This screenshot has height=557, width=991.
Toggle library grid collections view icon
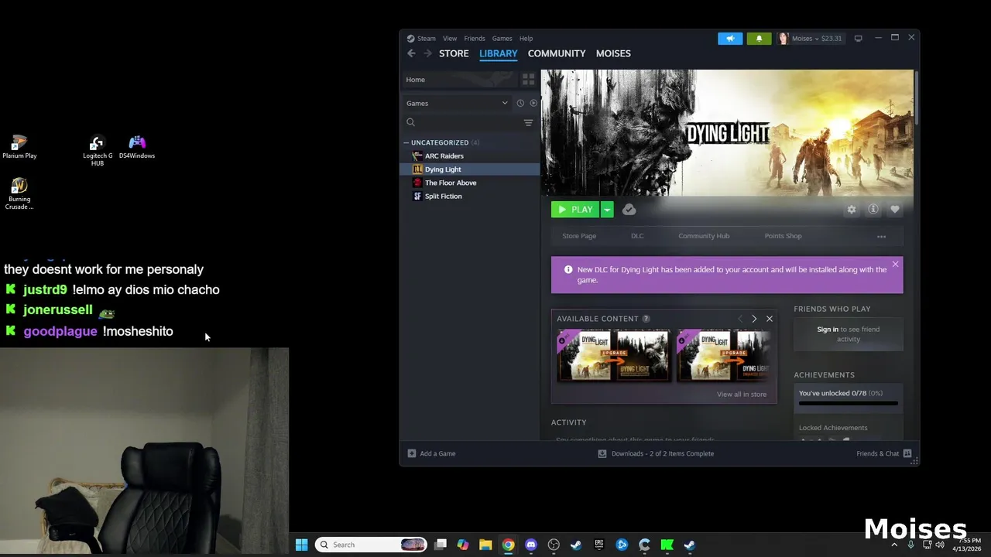pyautogui.click(x=529, y=80)
